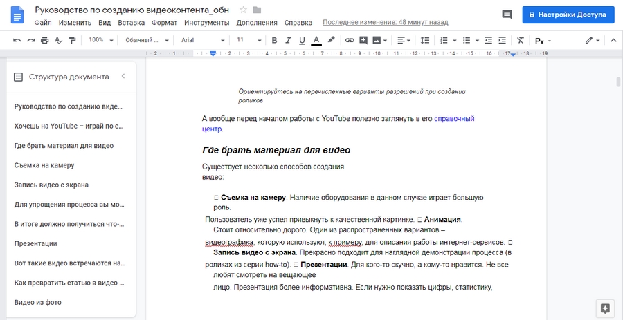Go to Презентации in the outline

pyautogui.click(x=35, y=243)
